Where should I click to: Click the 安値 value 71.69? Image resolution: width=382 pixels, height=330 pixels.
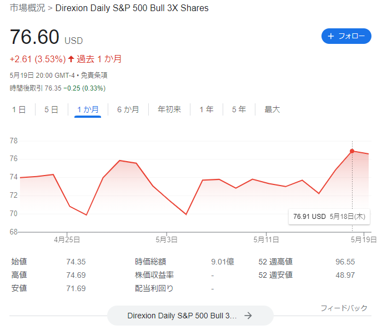tap(76, 288)
